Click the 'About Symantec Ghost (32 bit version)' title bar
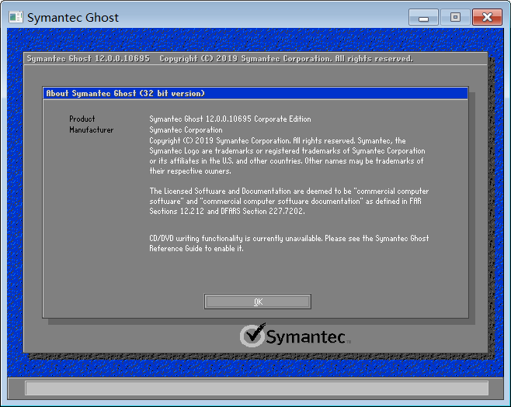The width and height of the screenshot is (511, 407). [255, 93]
